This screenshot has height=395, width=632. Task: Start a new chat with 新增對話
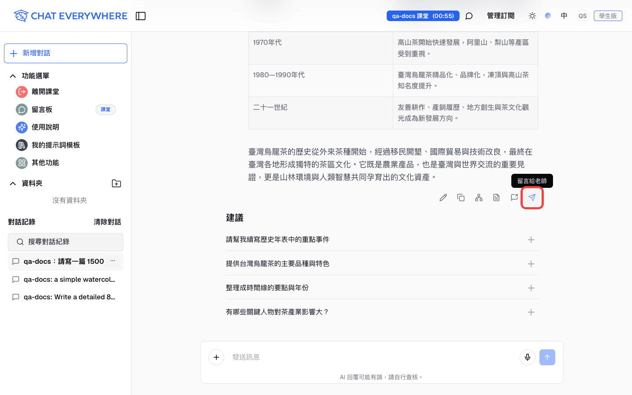pyautogui.click(x=65, y=53)
